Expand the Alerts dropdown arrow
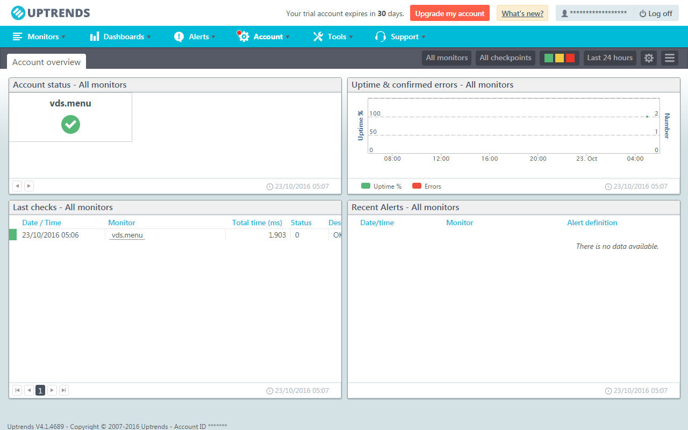Image resolution: width=688 pixels, height=430 pixels. pos(213,37)
